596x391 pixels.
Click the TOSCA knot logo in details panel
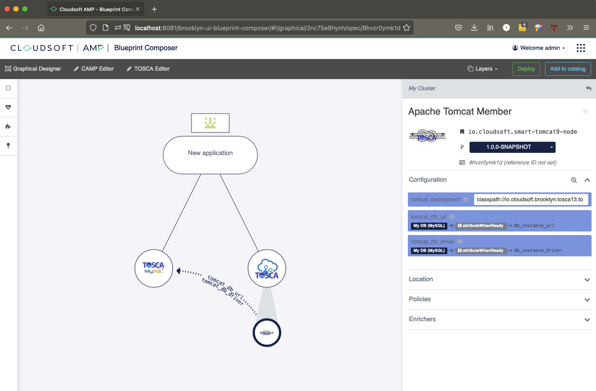pyautogui.click(x=427, y=136)
